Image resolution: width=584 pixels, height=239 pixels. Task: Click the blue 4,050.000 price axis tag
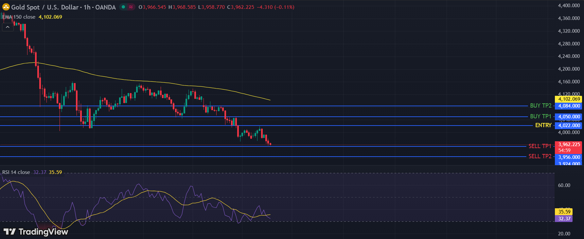[569, 117]
